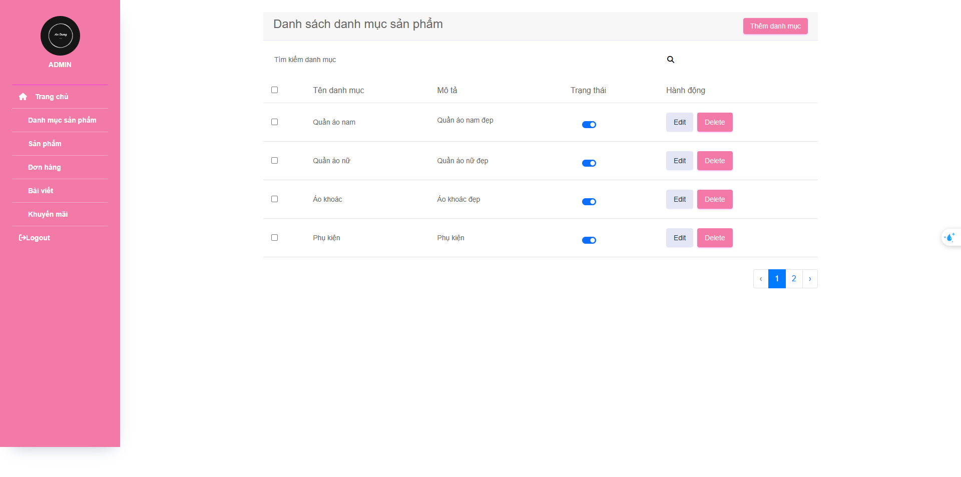Click the admin avatar logo
Viewport: 961px width, 477px height.
[x=60, y=36]
